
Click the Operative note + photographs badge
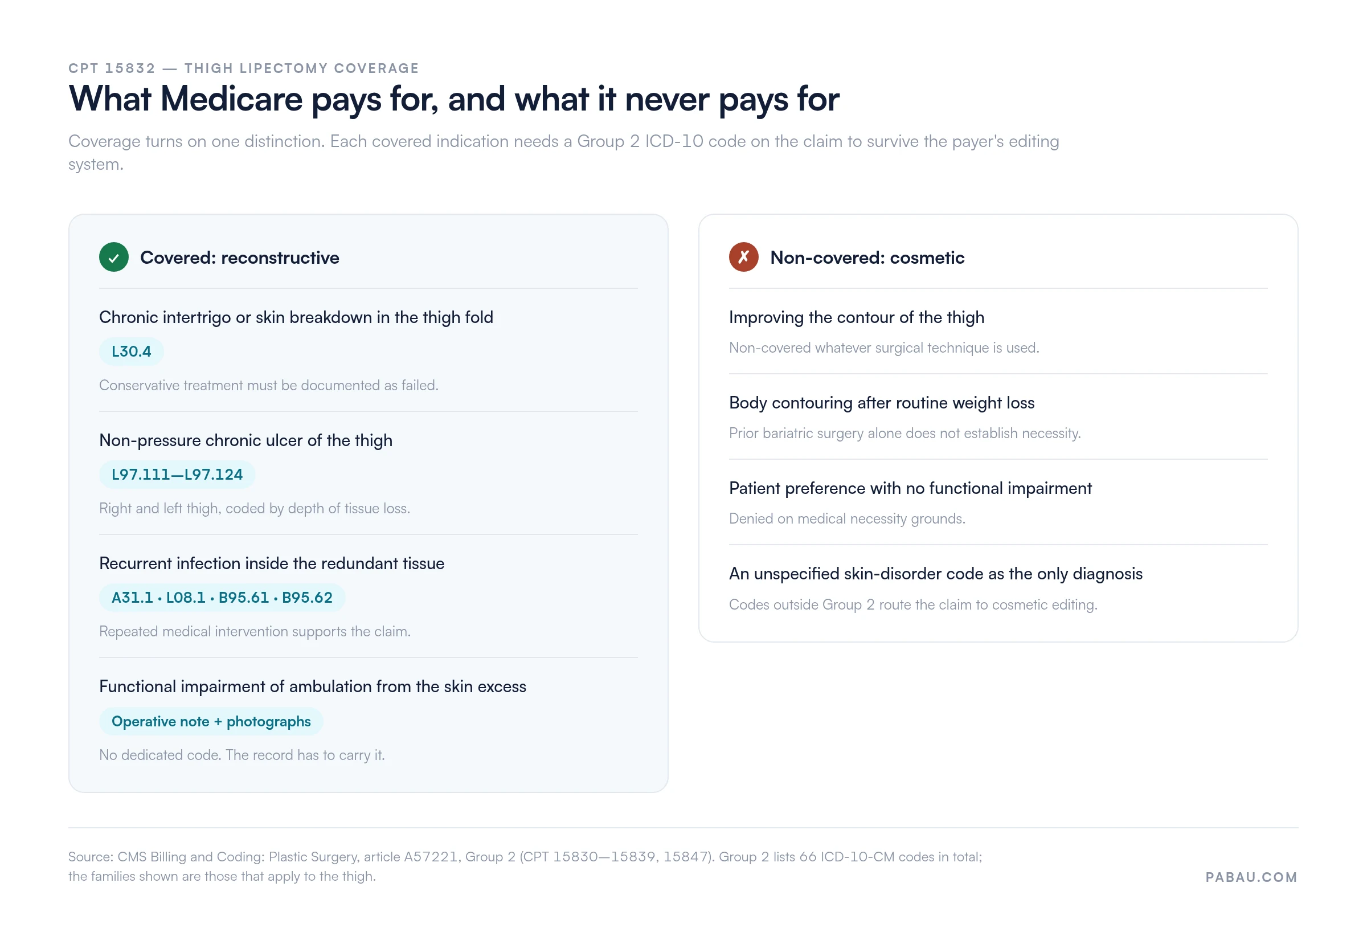click(x=211, y=721)
